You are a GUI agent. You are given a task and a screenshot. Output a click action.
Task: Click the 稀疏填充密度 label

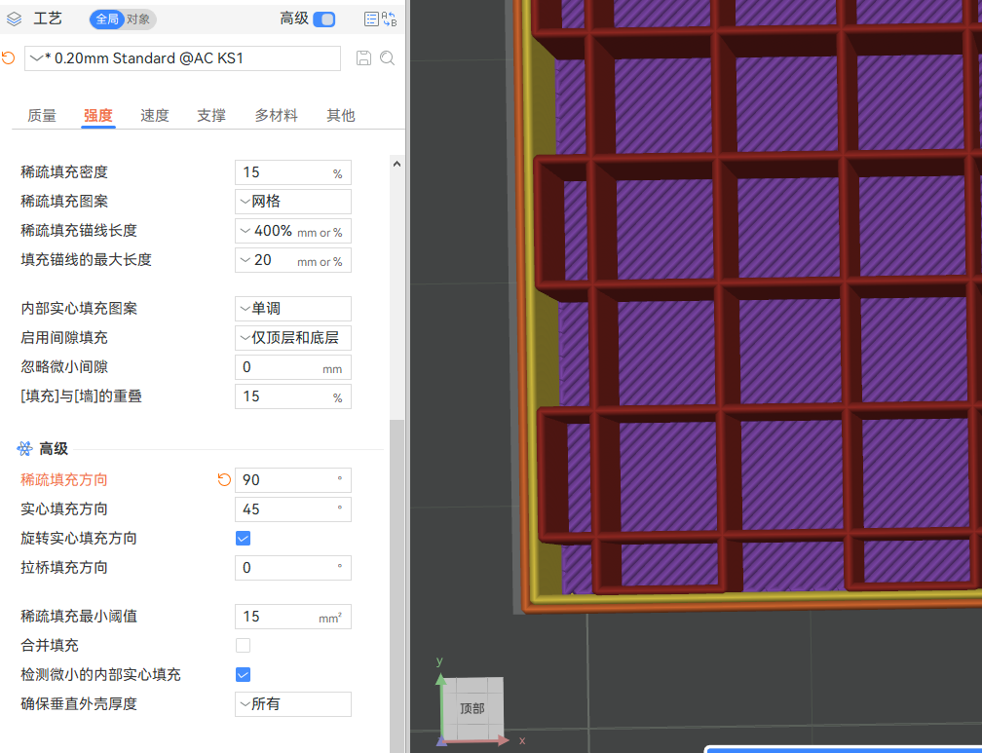[64, 172]
